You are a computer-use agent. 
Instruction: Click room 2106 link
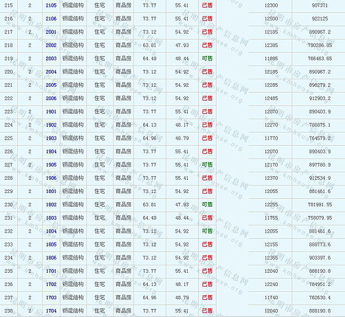click(51, 18)
